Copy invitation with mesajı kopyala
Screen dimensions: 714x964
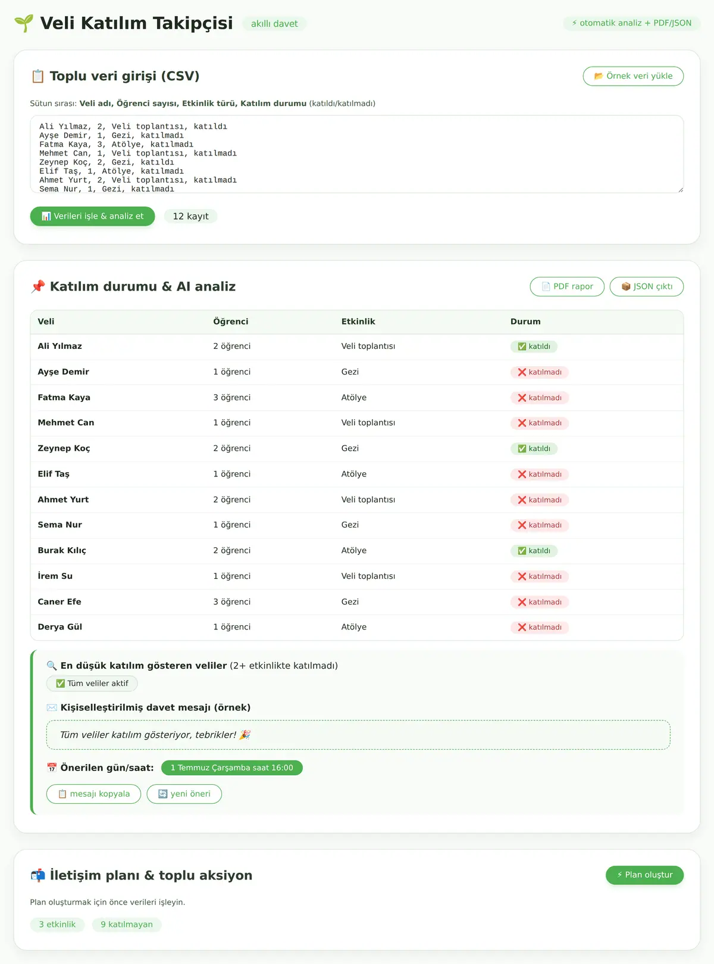tap(93, 794)
